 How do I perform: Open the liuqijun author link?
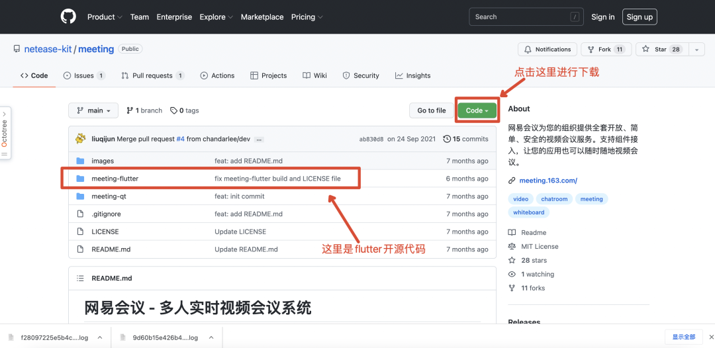click(x=103, y=139)
